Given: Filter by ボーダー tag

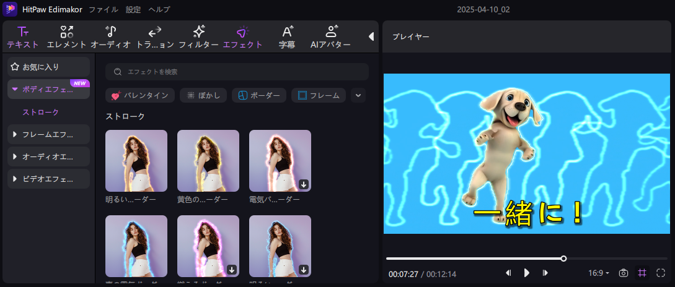Looking at the screenshot, I should pyautogui.click(x=259, y=95).
